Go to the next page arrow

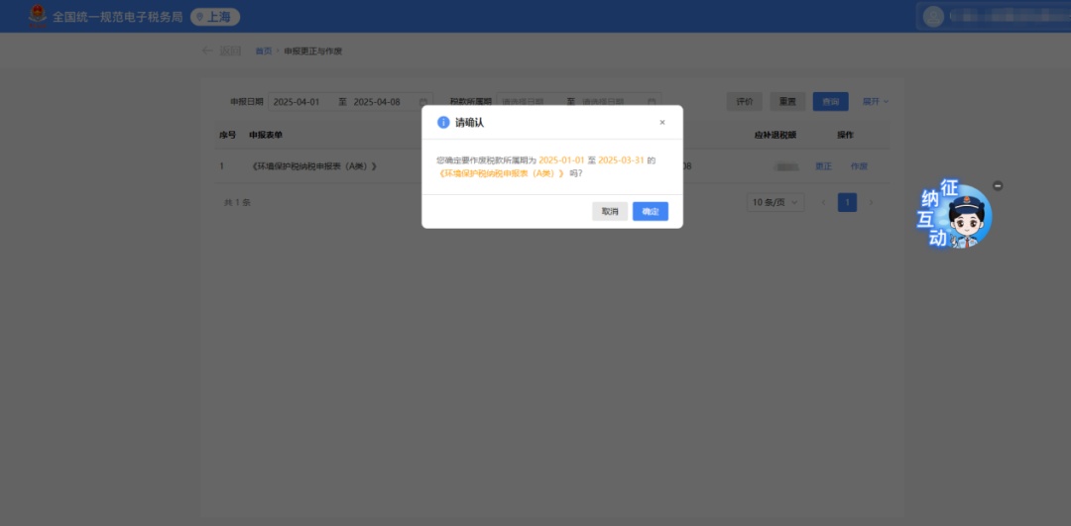tap(871, 203)
